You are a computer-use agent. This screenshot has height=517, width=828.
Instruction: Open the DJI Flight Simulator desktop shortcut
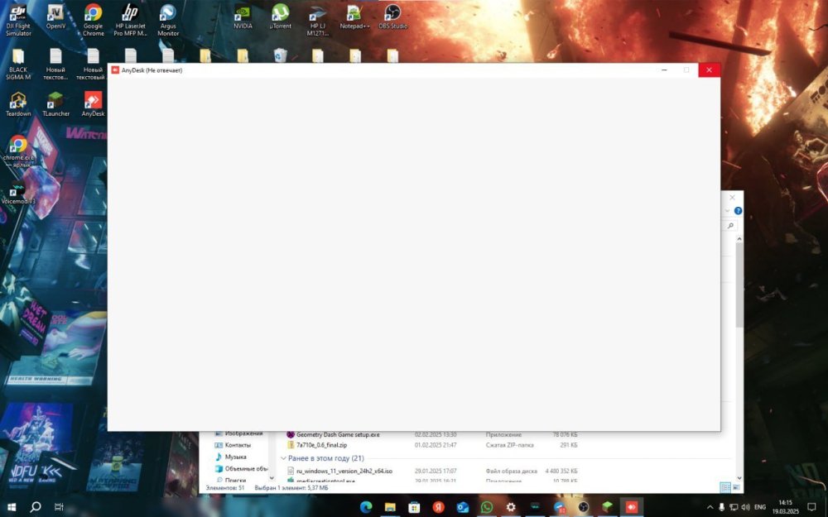pos(18,20)
